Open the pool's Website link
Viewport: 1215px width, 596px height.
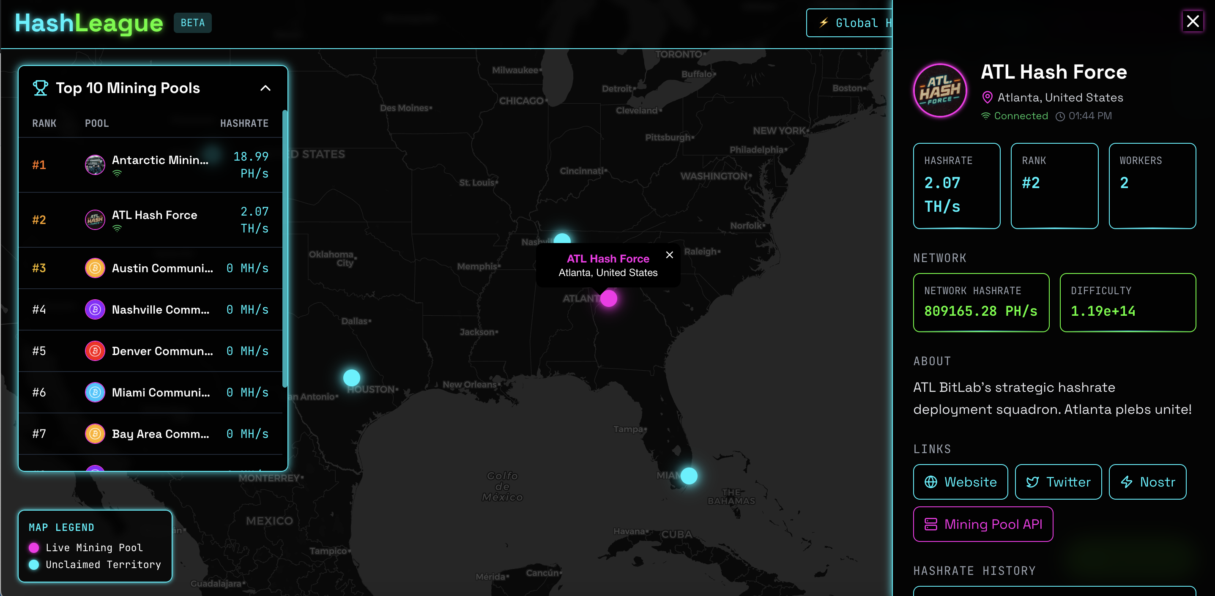(961, 482)
